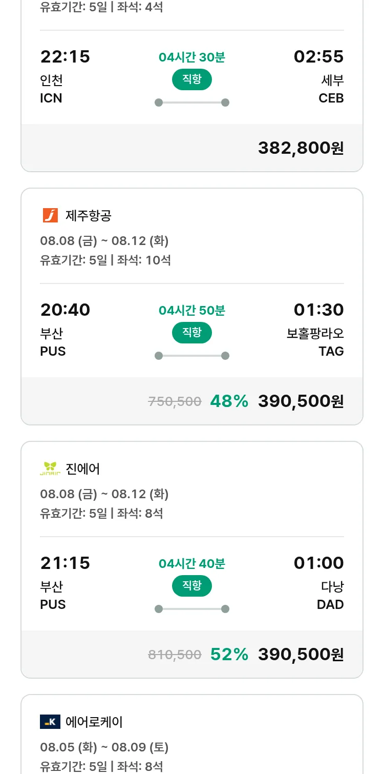Click the Jin Air butterfly logo
The width and height of the screenshot is (384, 774).
pos(50,469)
